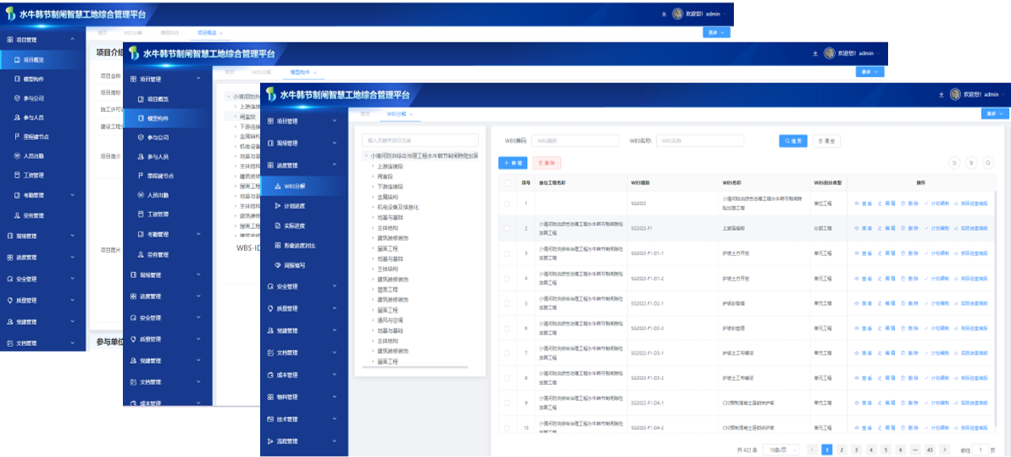Click the blue 搜索 search button
Image resolution: width=1011 pixels, height=457 pixels.
[x=792, y=141]
